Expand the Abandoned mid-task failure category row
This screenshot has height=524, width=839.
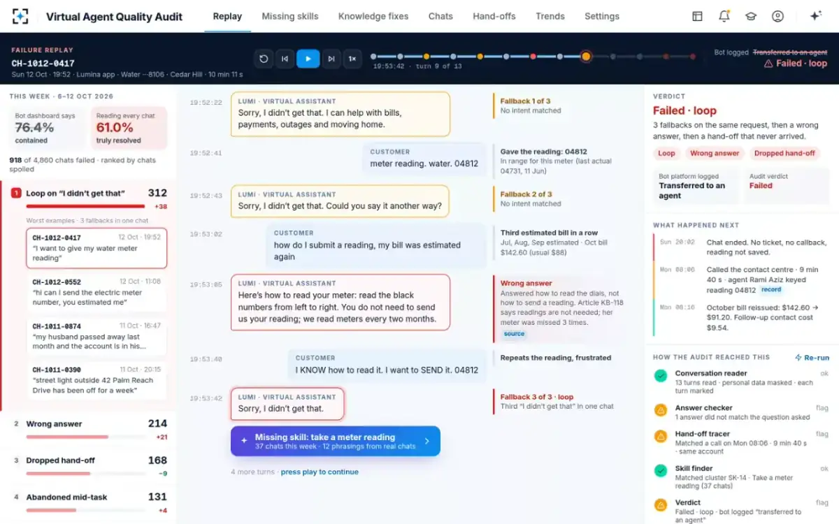pyautogui.click(x=89, y=503)
